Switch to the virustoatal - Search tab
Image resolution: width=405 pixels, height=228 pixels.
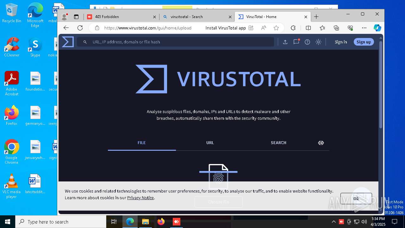click(x=197, y=17)
